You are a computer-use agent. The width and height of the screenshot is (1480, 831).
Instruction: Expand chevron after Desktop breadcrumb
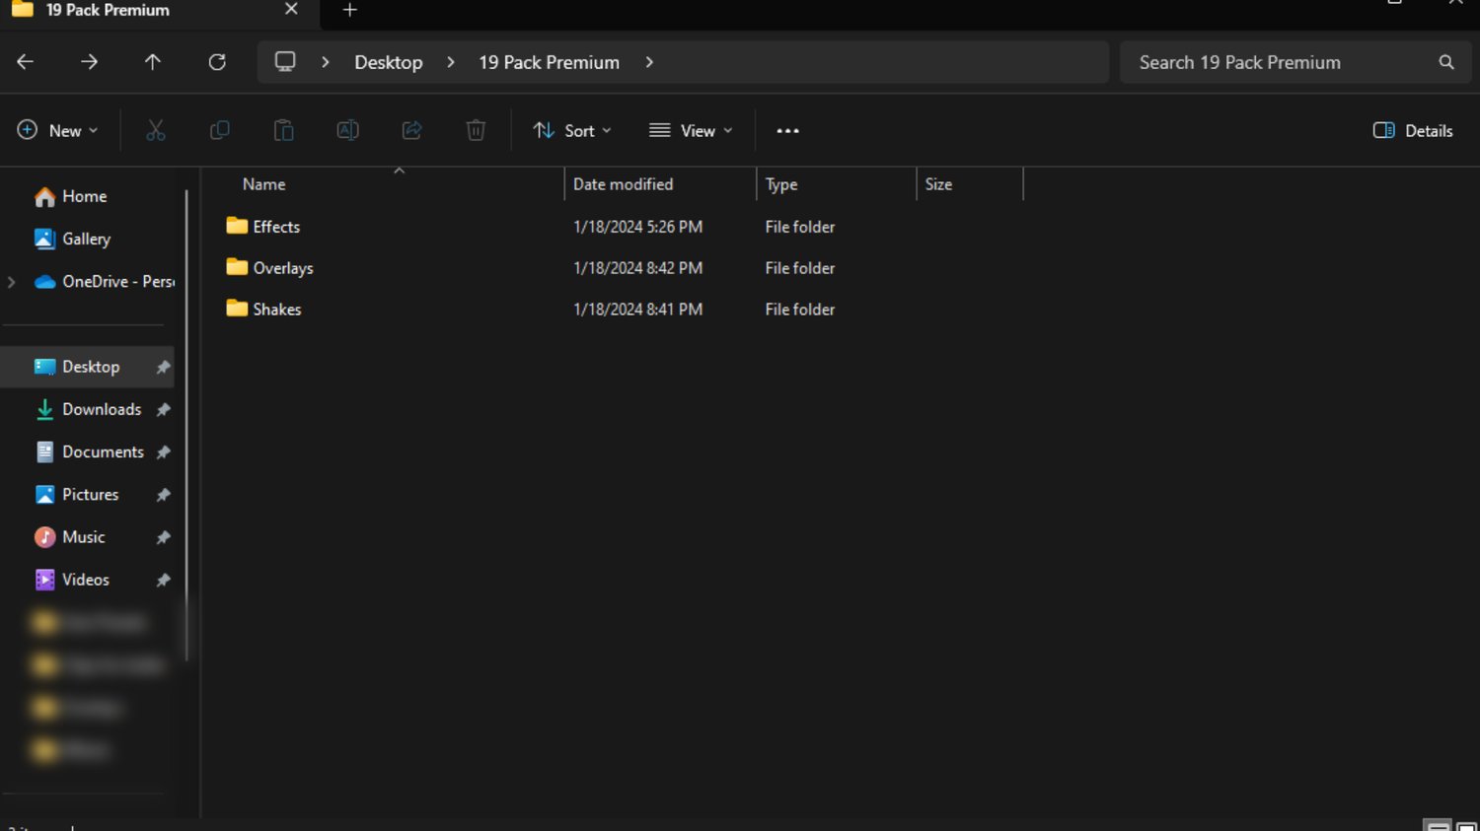[x=451, y=62]
